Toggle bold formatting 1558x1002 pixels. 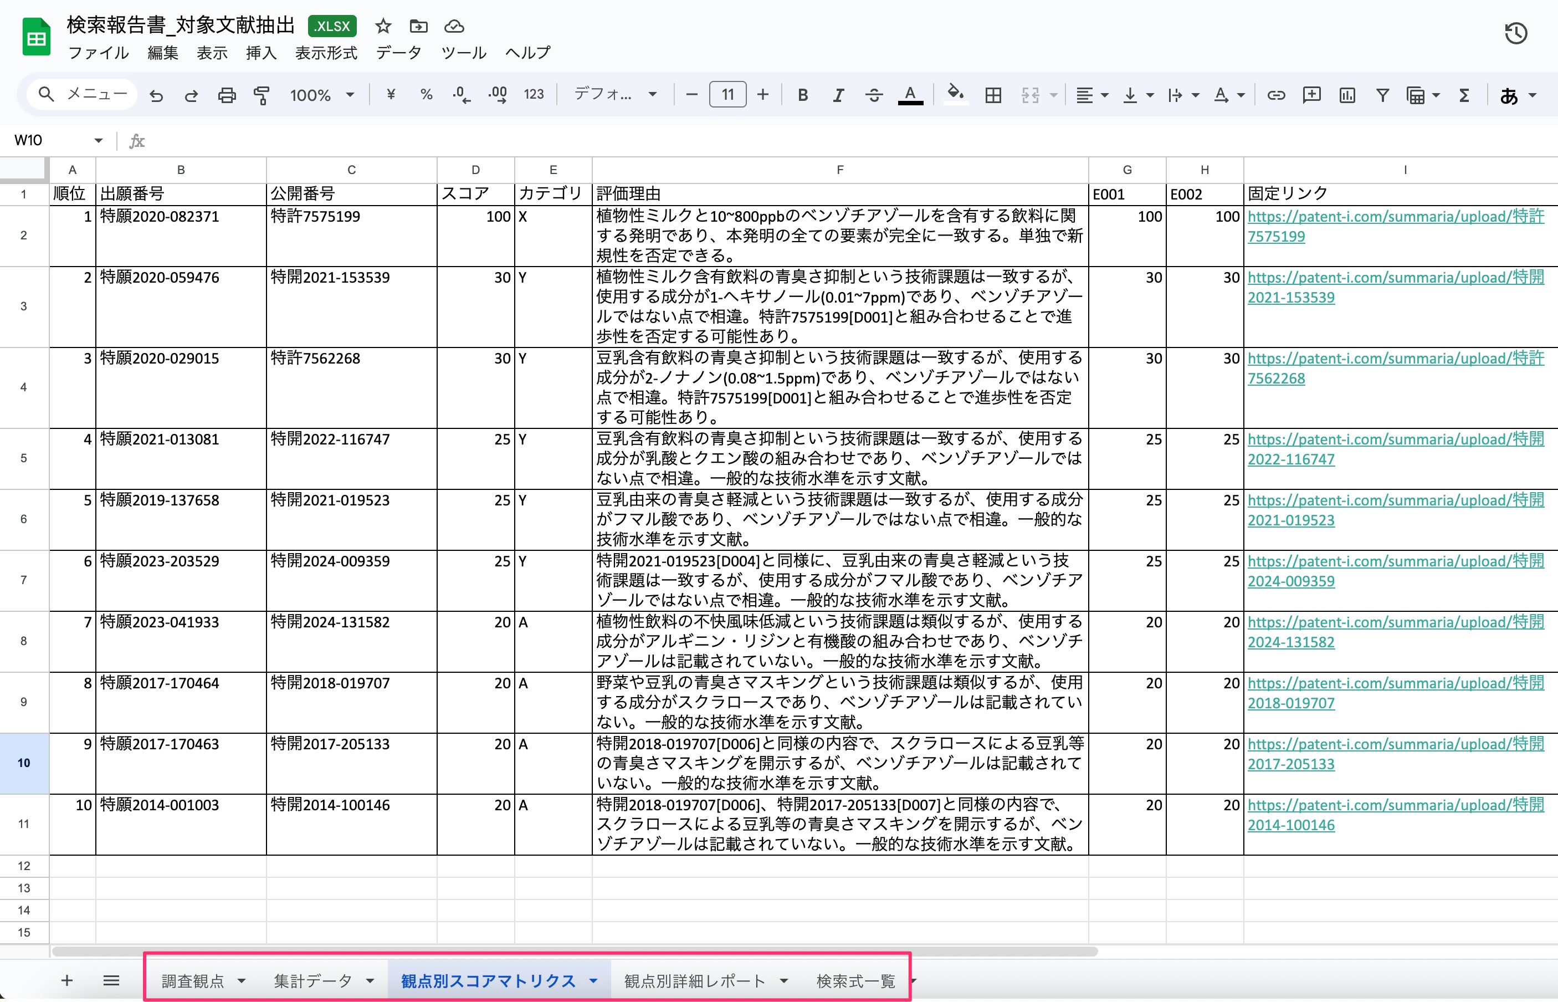803,96
